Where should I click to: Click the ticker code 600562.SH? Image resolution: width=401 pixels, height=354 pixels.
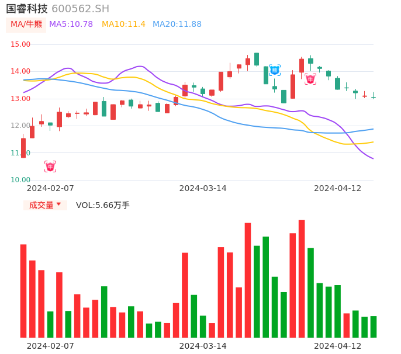(81, 9)
